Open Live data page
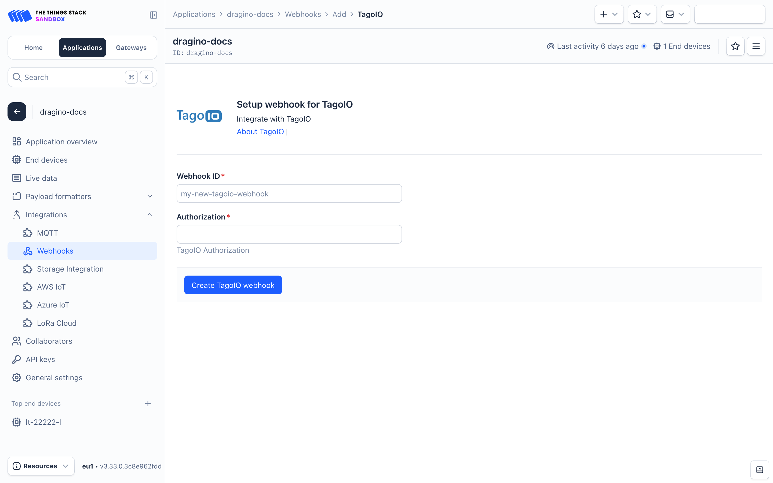This screenshot has width=773, height=483. [82, 178]
